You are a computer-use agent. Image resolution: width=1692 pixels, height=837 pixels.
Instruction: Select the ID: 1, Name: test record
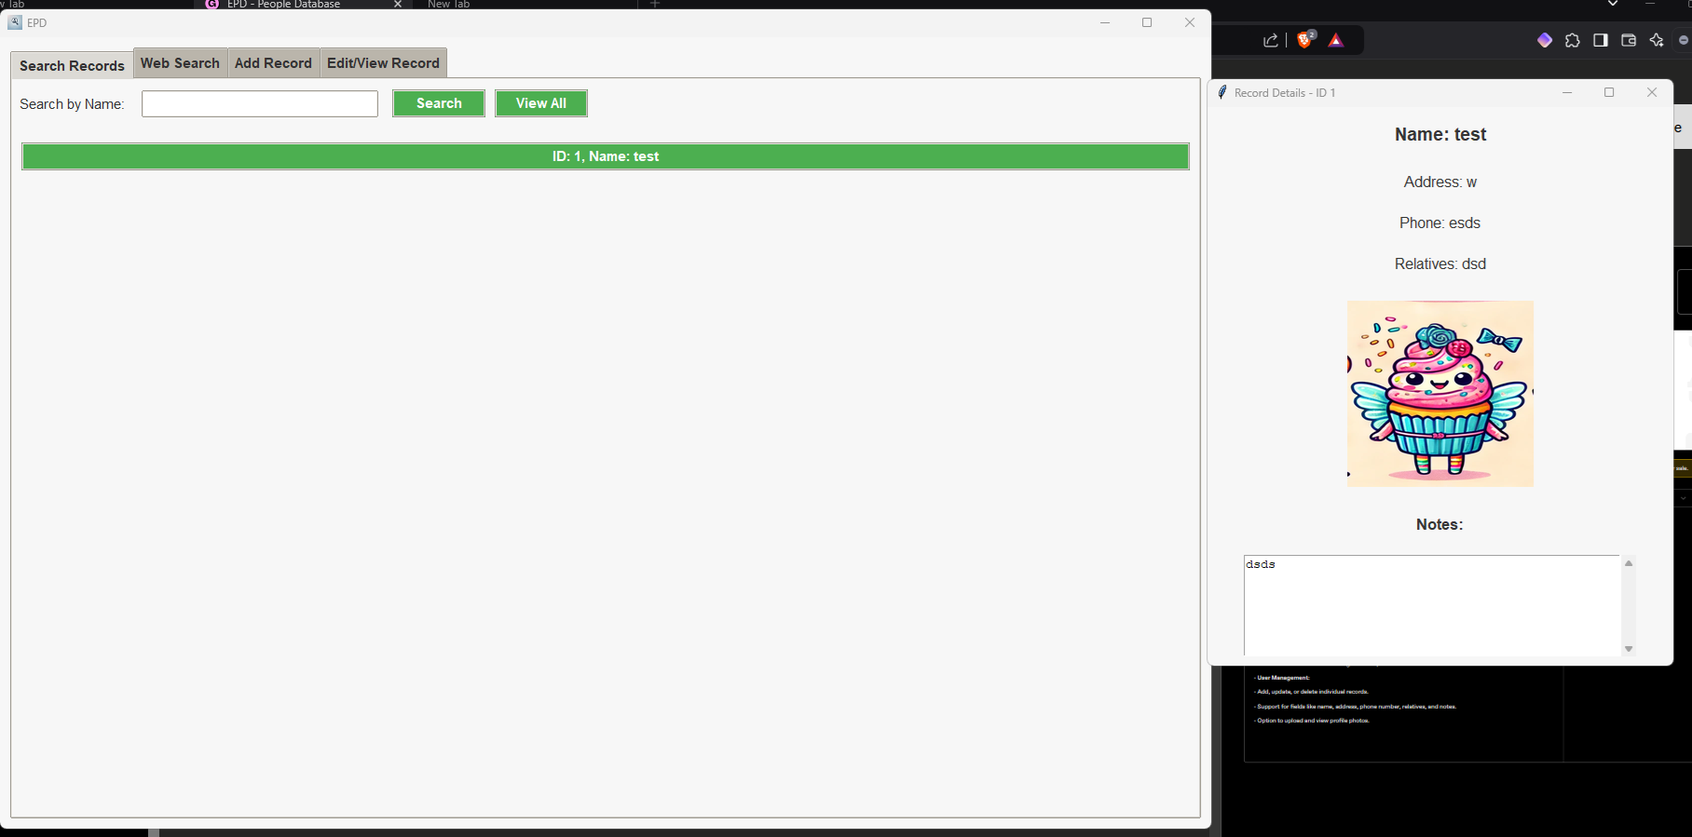[606, 156]
